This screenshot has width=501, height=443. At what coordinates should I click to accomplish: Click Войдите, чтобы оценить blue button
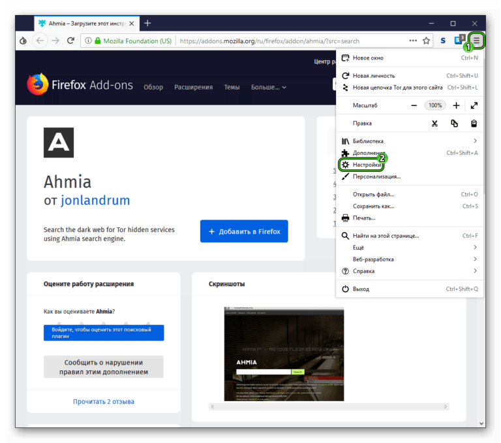(x=104, y=333)
